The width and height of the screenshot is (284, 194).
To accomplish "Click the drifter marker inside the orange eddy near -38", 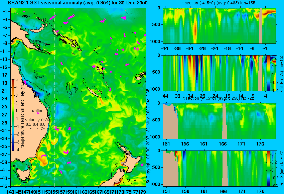I will pyautogui.click(x=43, y=156).
